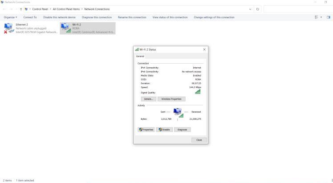The width and height of the screenshot is (333, 183).
Task: Click Connect To in the toolbar
Action: (30, 17)
